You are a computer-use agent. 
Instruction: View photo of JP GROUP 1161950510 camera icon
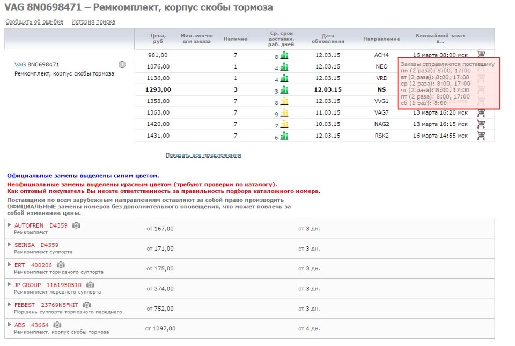click(90, 284)
